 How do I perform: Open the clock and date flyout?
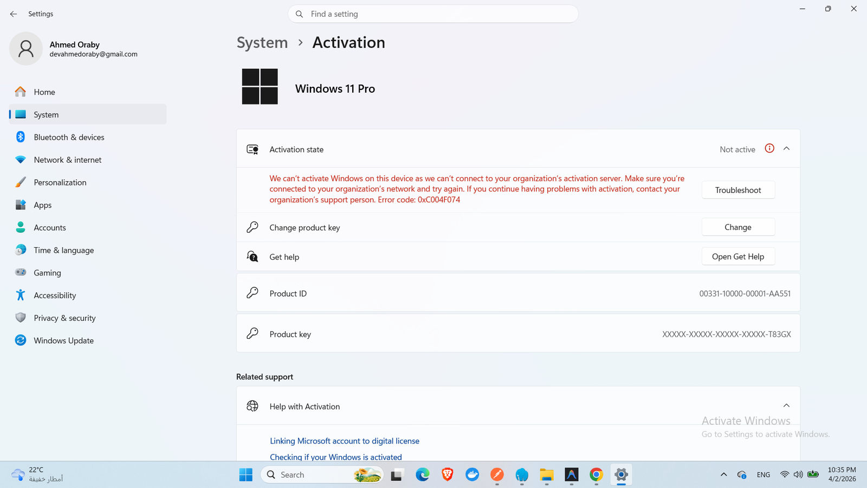click(x=842, y=474)
